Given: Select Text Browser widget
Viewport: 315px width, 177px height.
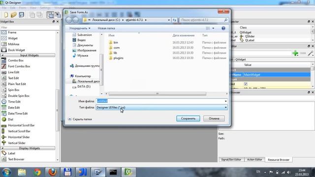Looking at the screenshot, I should [x=16, y=159].
